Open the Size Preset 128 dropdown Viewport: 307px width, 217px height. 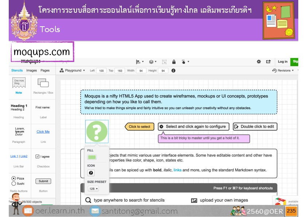93,189
